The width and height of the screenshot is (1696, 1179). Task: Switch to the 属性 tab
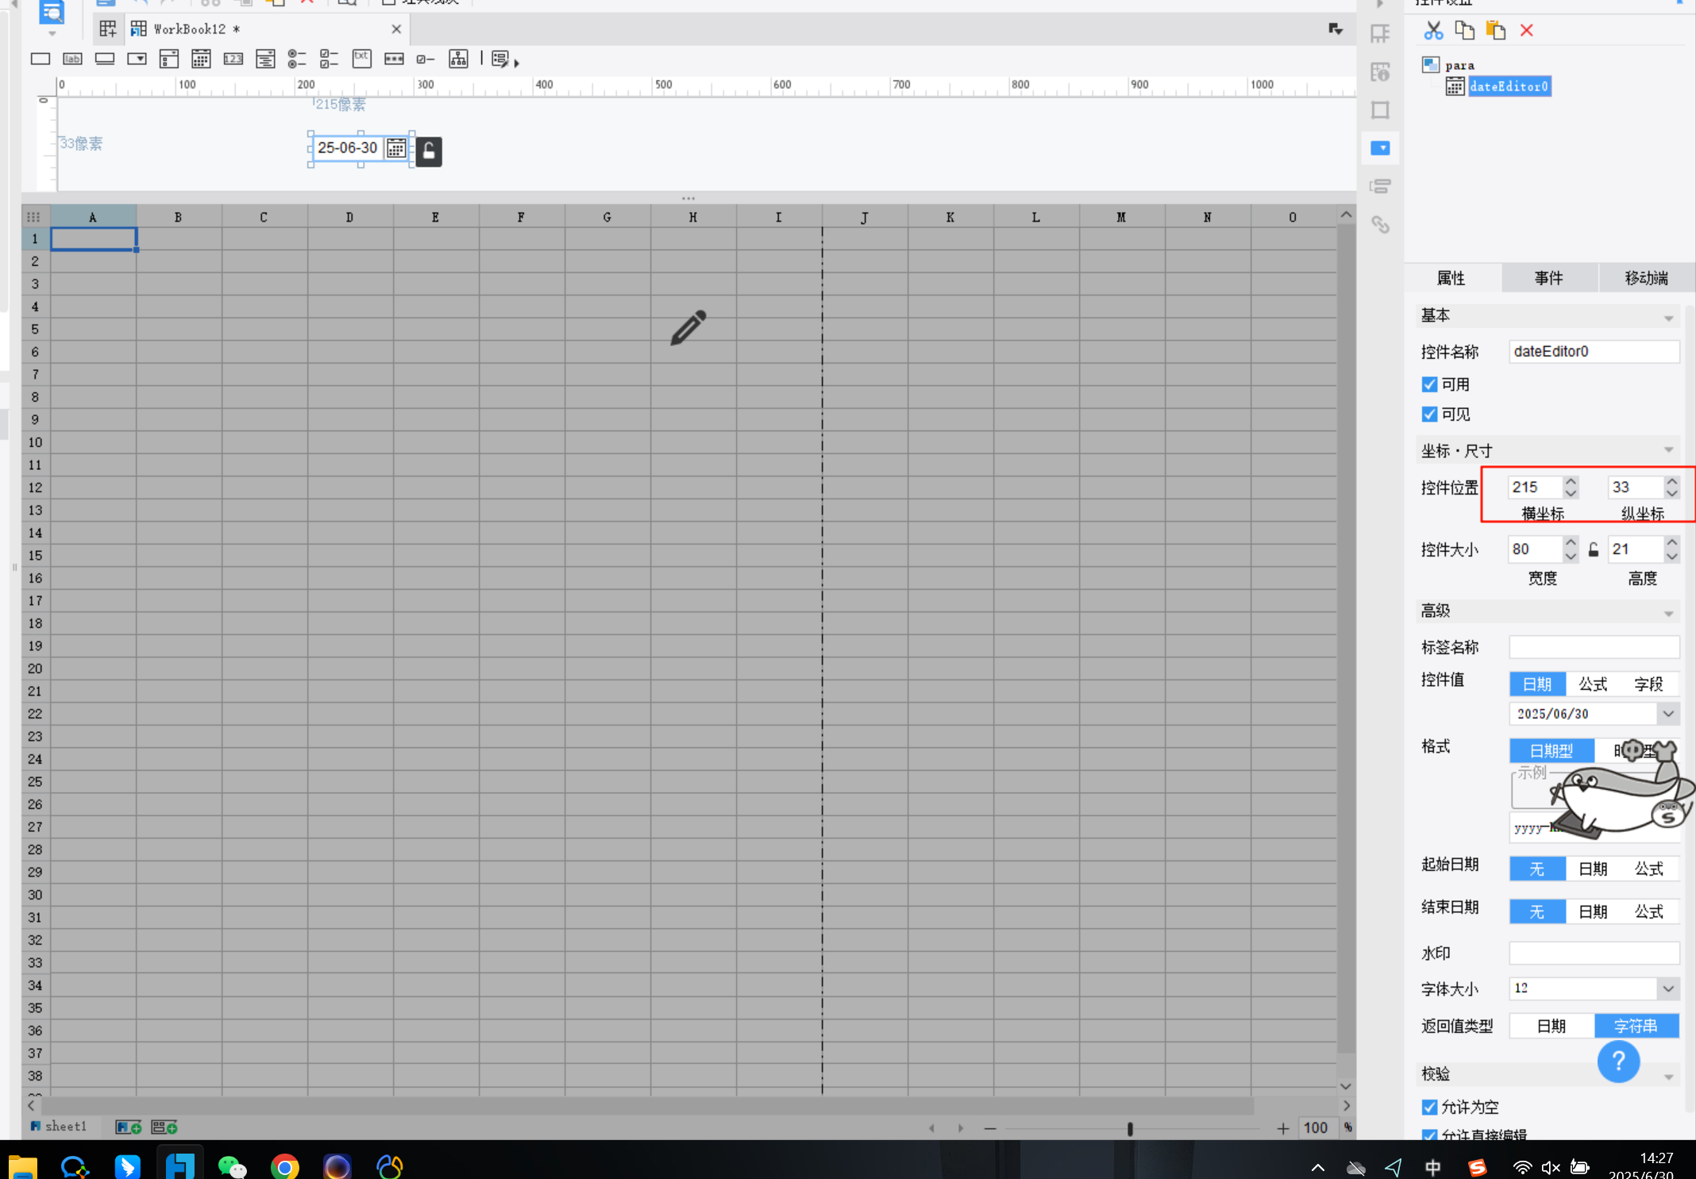(1451, 278)
